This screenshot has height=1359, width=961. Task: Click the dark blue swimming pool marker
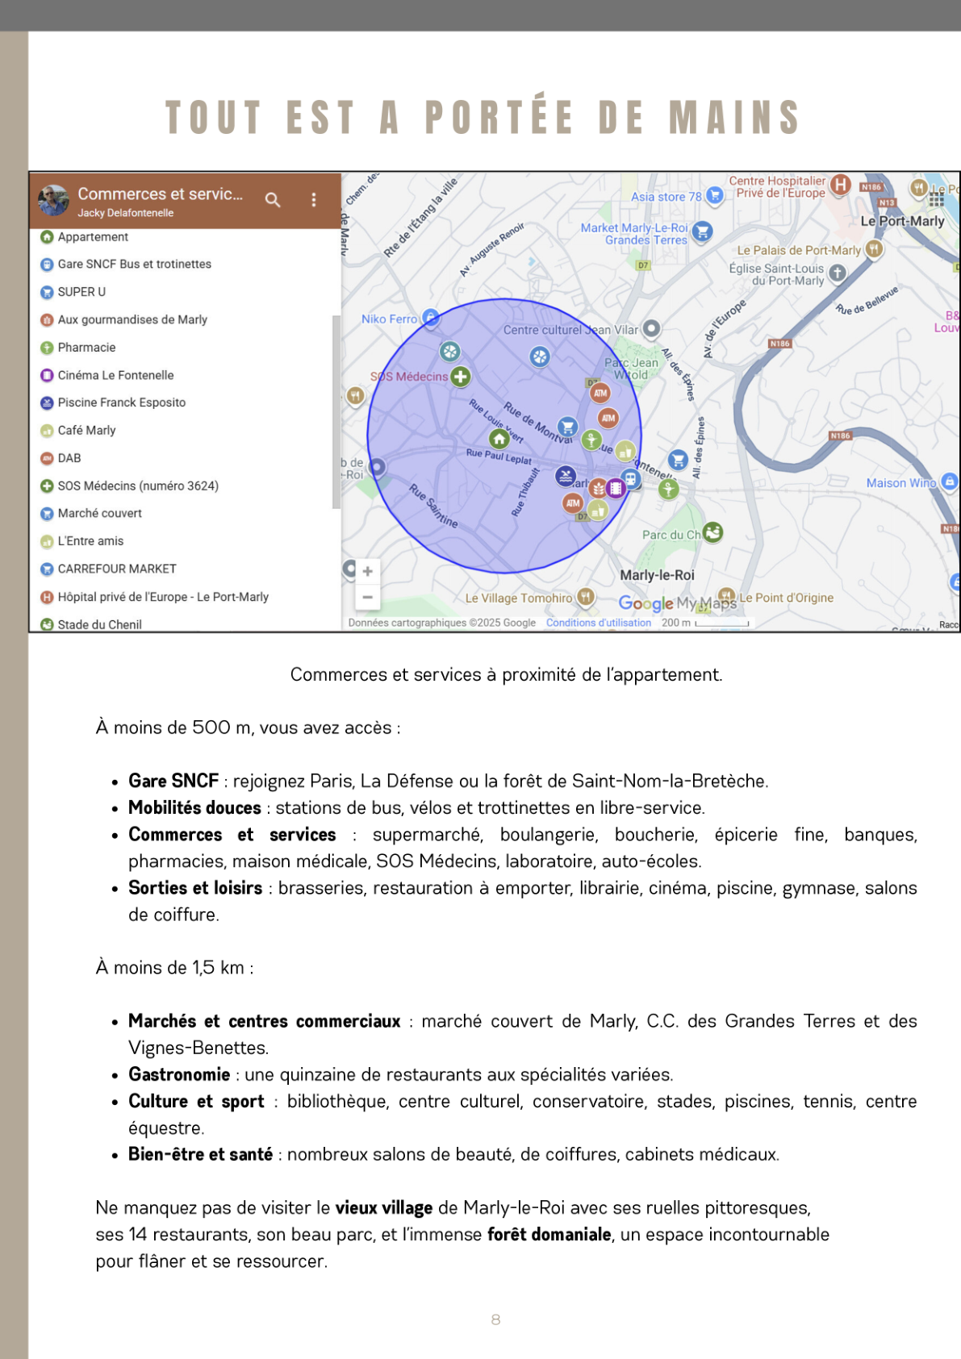[x=566, y=476]
